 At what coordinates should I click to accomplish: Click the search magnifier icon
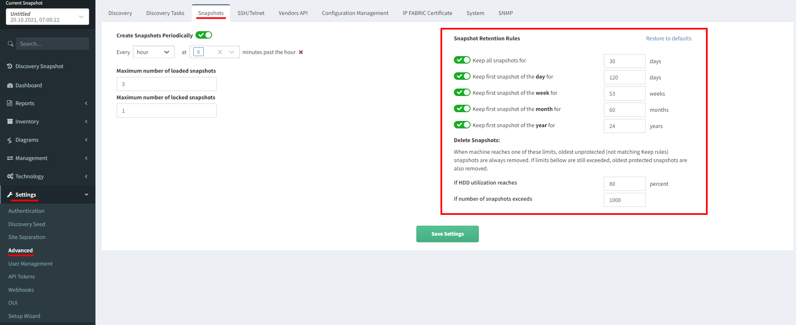(x=10, y=44)
